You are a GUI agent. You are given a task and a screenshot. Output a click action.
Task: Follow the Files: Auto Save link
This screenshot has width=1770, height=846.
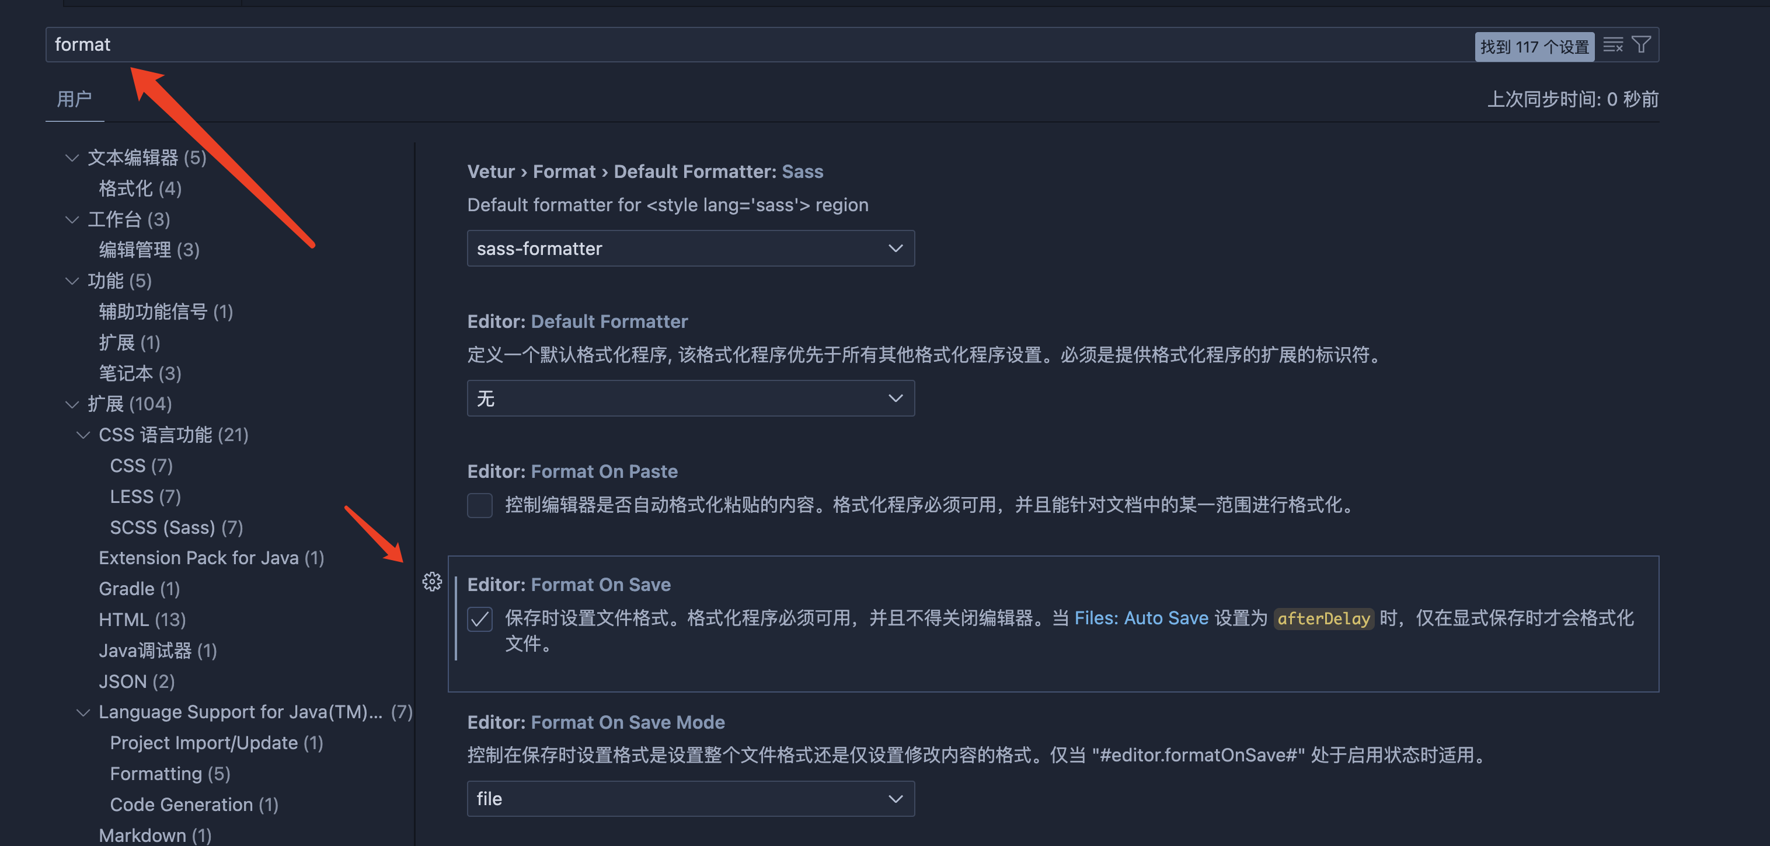[x=1141, y=618]
